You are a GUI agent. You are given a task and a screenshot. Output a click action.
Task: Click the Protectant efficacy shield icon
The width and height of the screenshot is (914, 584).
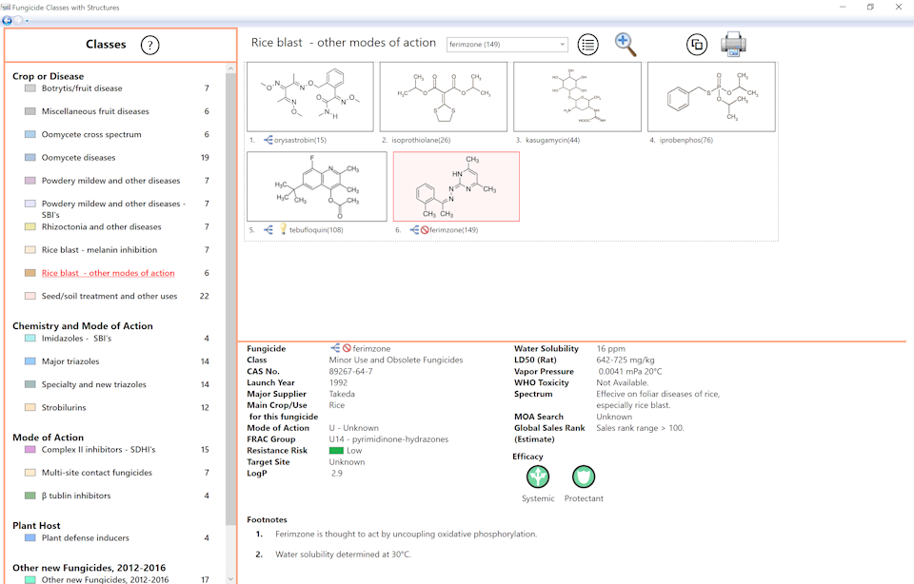point(583,477)
